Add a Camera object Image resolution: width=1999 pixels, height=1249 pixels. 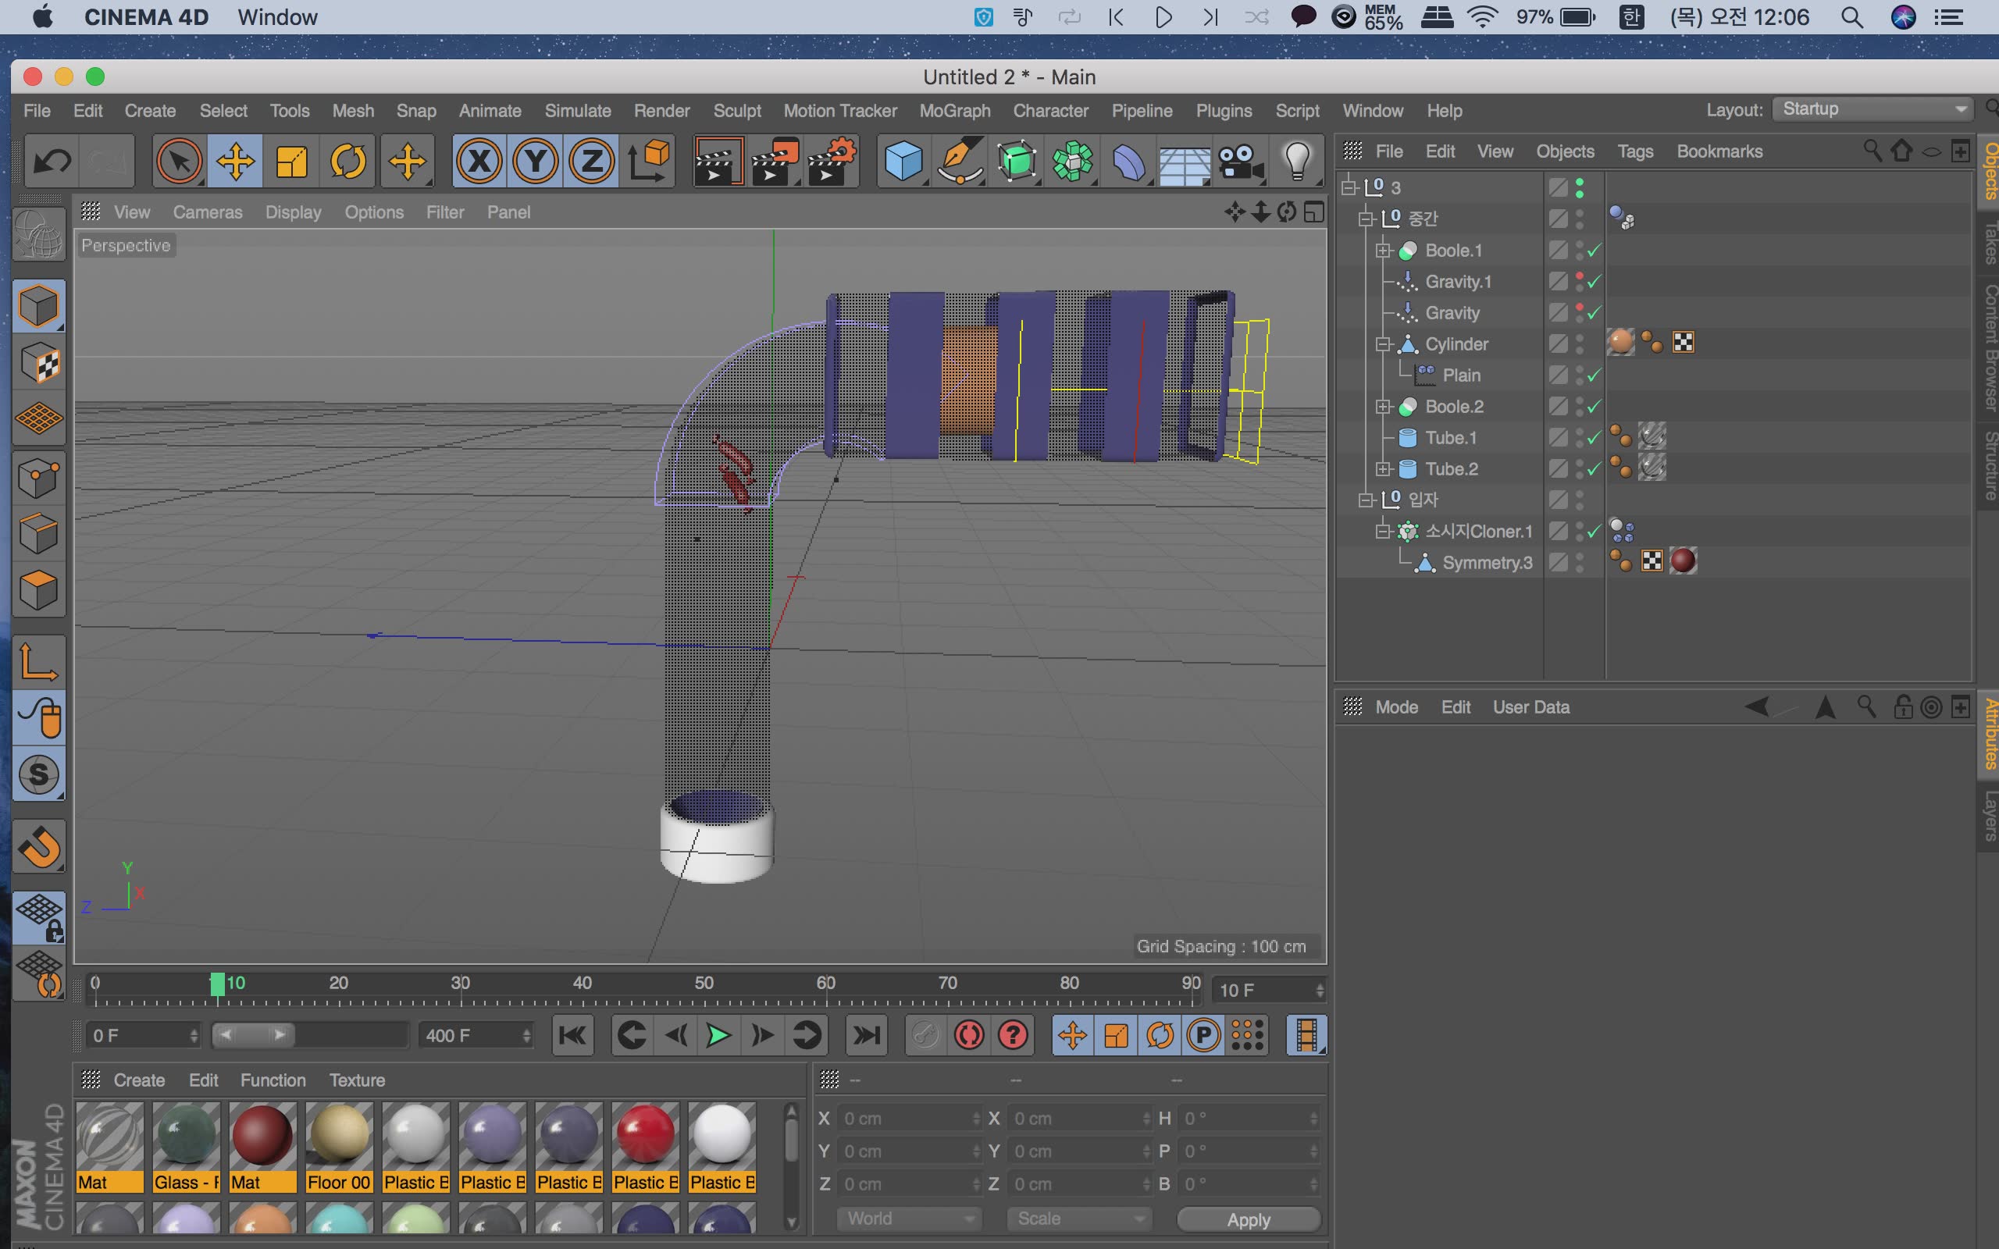[x=1242, y=160]
